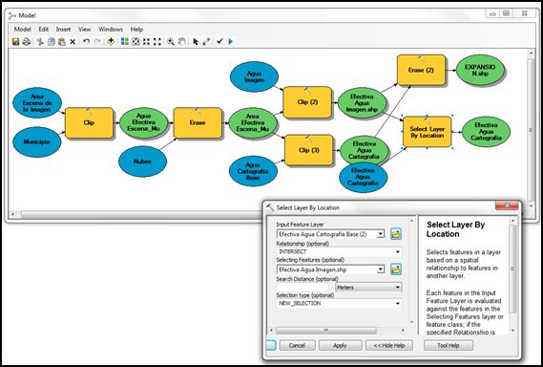Screen dimensions: 543x367
Task: Expand the Selecting Features dropdown
Action: (381, 270)
